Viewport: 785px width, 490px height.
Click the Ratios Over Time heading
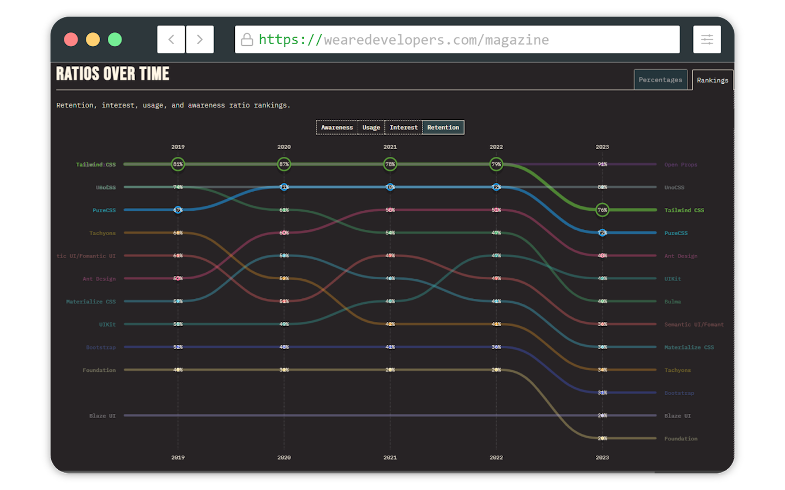click(x=113, y=74)
